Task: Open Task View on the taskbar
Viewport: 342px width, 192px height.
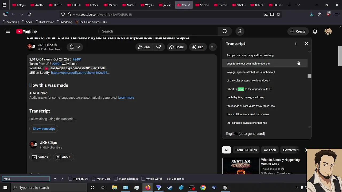Action: click(x=103, y=187)
